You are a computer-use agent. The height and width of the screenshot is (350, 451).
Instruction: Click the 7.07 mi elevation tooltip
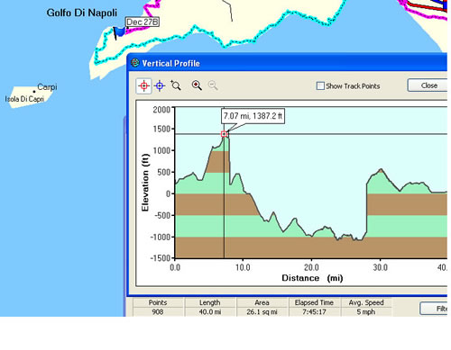tap(253, 116)
